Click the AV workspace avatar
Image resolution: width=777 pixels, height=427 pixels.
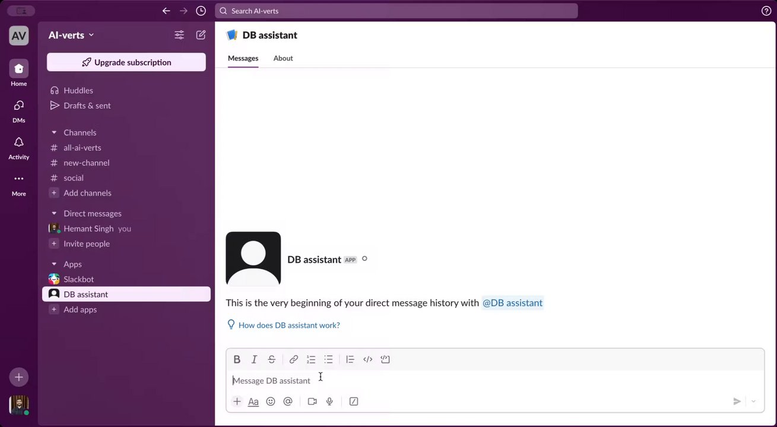[18, 36]
